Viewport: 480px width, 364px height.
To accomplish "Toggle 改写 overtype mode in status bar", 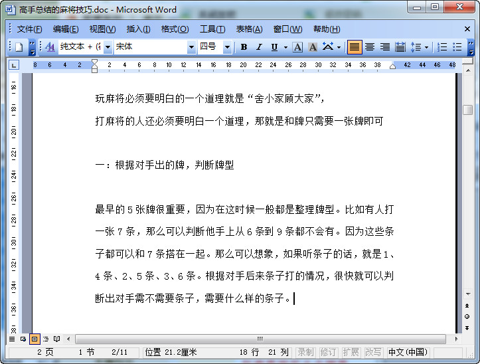I will 372,352.
